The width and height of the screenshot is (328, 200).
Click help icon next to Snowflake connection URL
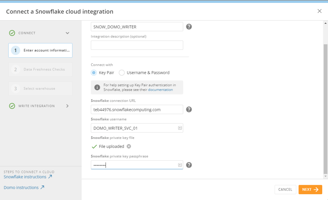(189, 109)
